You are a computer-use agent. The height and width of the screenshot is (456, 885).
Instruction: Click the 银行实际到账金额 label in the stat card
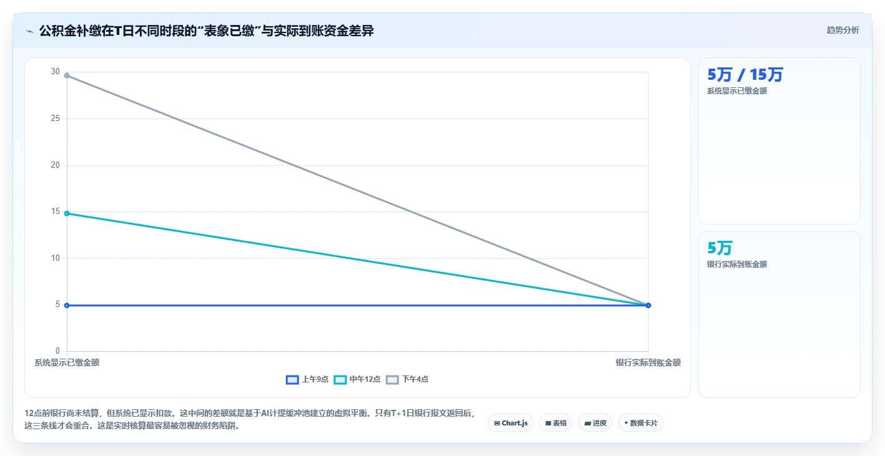pos(737,264)
